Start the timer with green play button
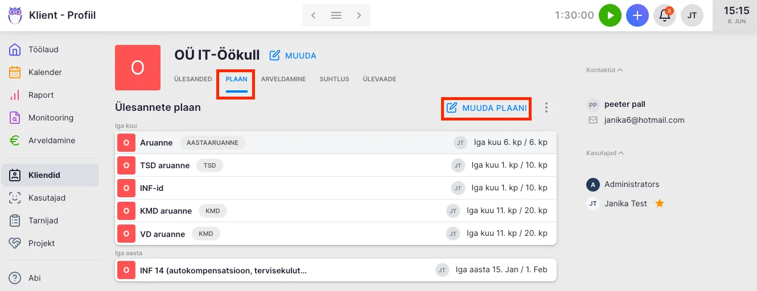This screenshot has height=291, width=757. 610,15
